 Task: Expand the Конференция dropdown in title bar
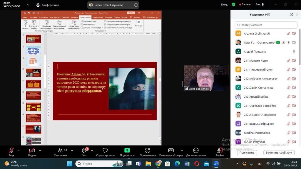click(28, 5)
